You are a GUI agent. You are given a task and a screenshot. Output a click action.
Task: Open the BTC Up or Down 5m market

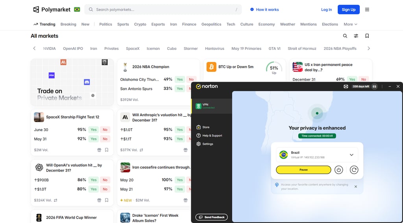(x=236, y=67)
